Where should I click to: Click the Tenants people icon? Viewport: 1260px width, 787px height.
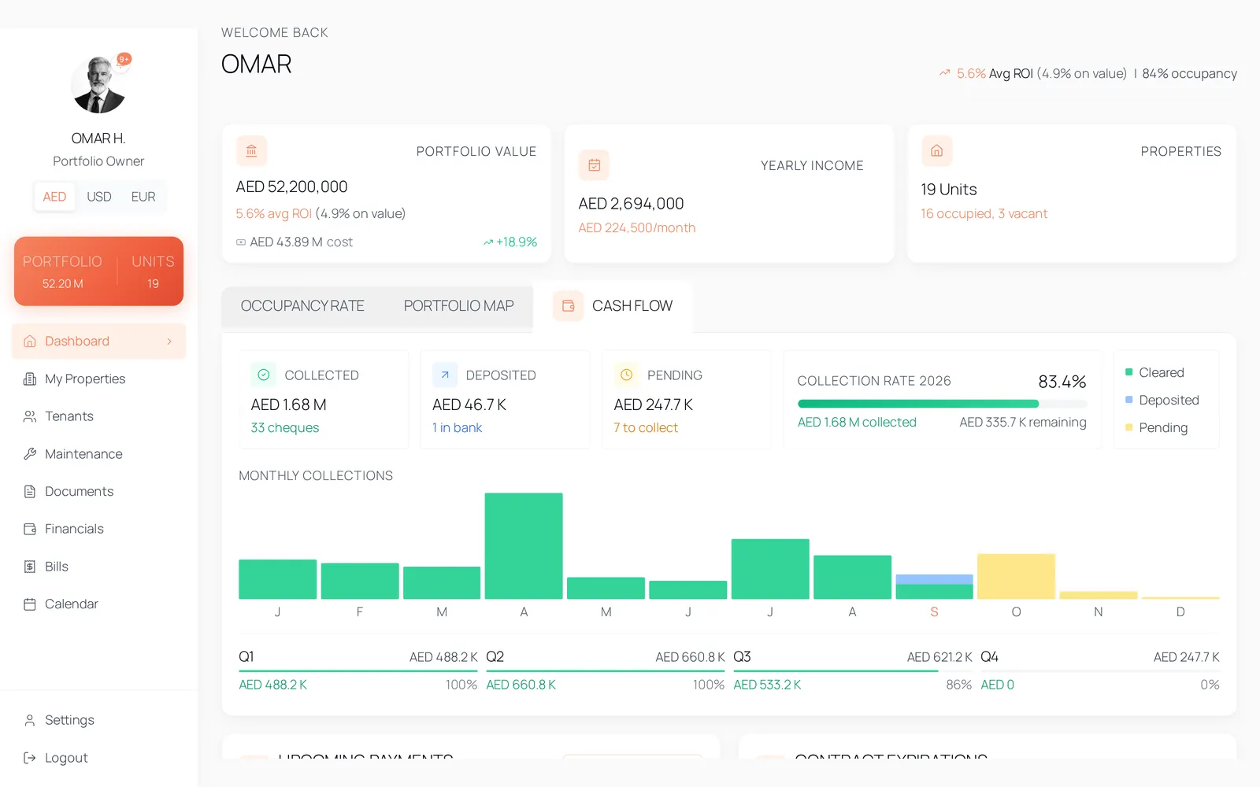(x=30, y=416)
